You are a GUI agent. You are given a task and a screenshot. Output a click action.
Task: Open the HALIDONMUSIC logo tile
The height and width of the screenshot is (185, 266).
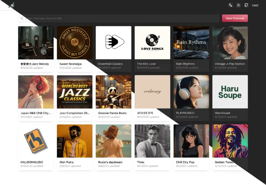[36, 141]
